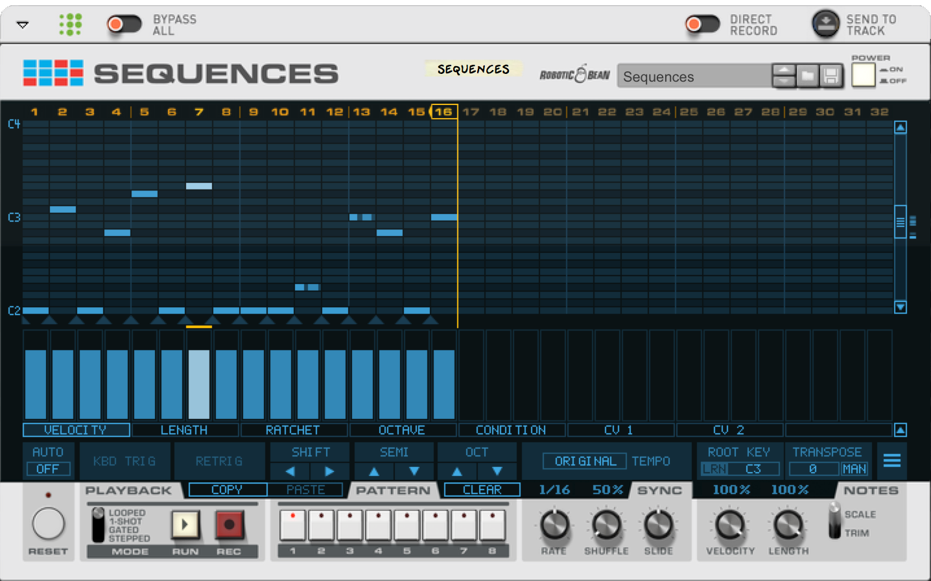Lower pattern one octave with down arrow

pyautogui.click(x=497, y=471)
